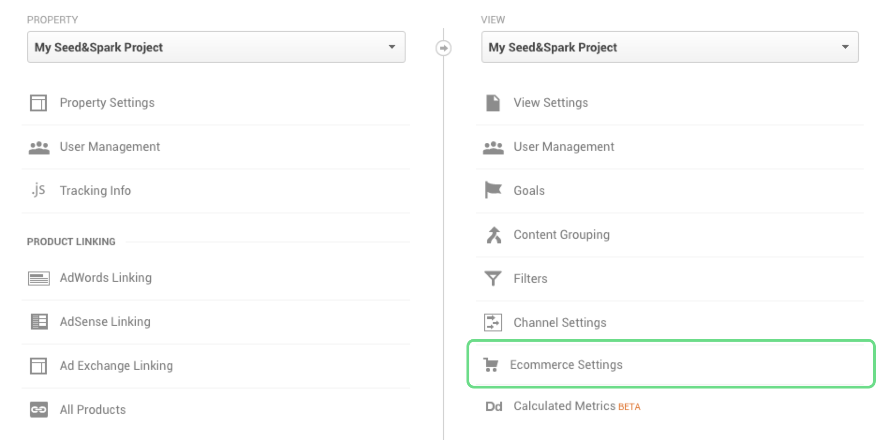Open All Products
Image resolution: width=888 pixels, height=440 pixels.
tap(93, 410)
